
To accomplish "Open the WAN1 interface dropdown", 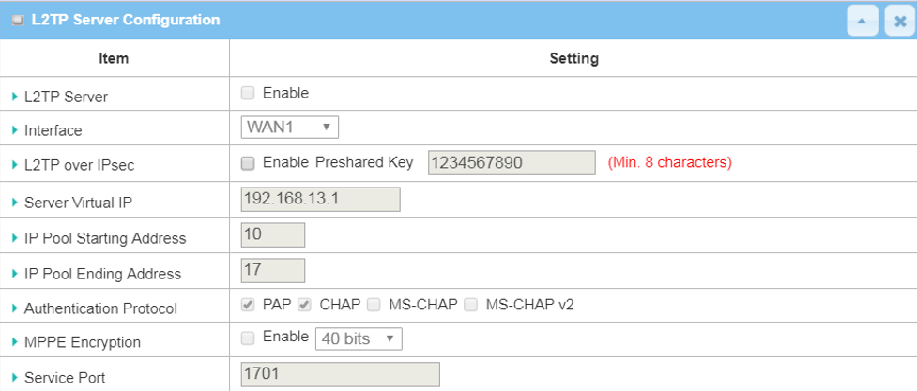I will click(289, 128).
